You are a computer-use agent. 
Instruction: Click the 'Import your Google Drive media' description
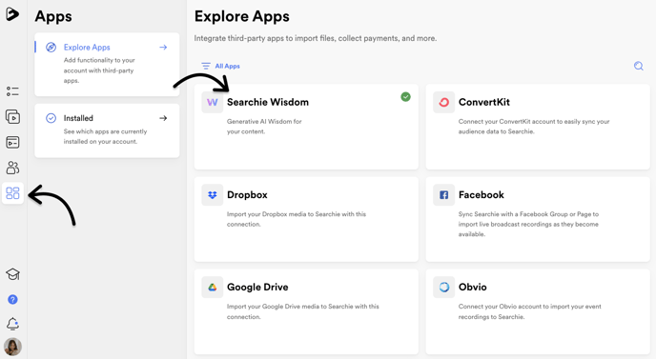(x=303, y=311)
